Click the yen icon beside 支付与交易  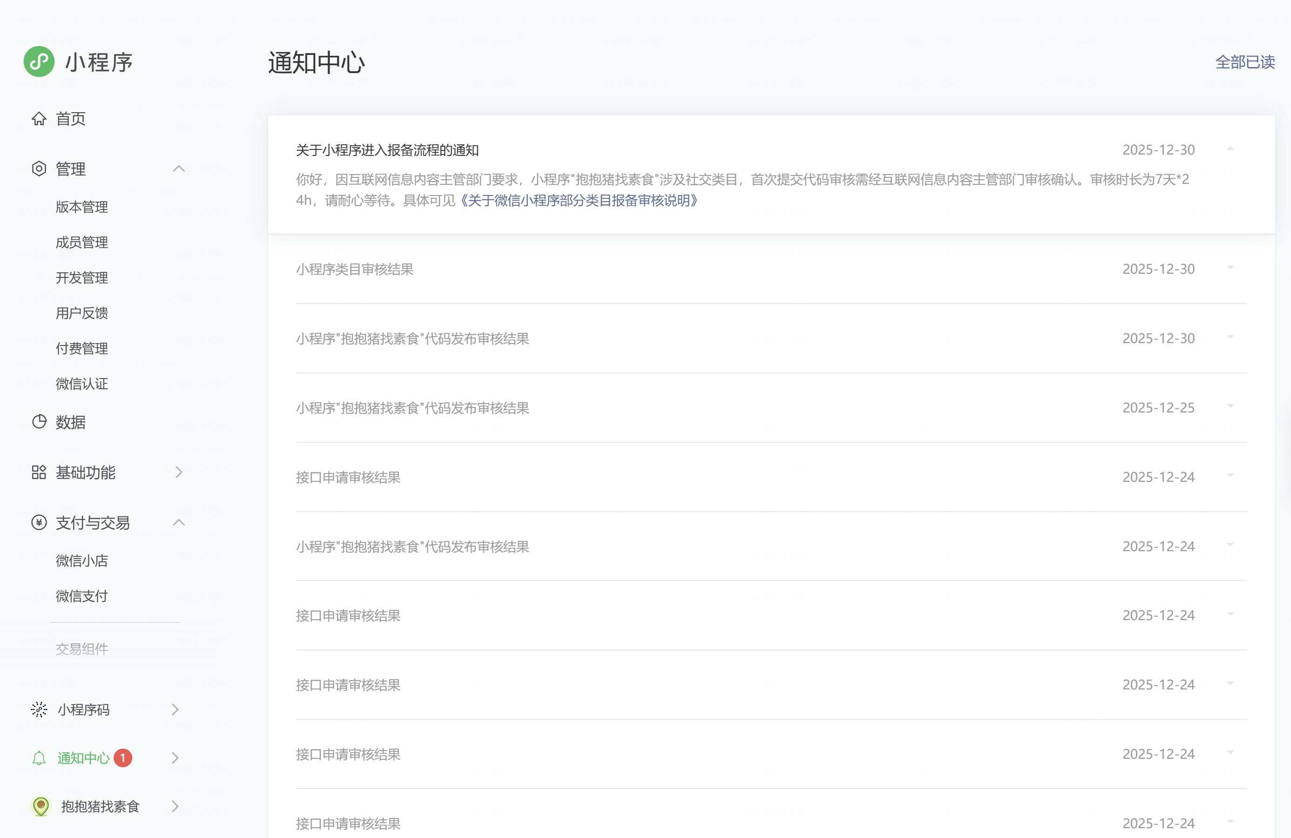click(x=39, y=523)
